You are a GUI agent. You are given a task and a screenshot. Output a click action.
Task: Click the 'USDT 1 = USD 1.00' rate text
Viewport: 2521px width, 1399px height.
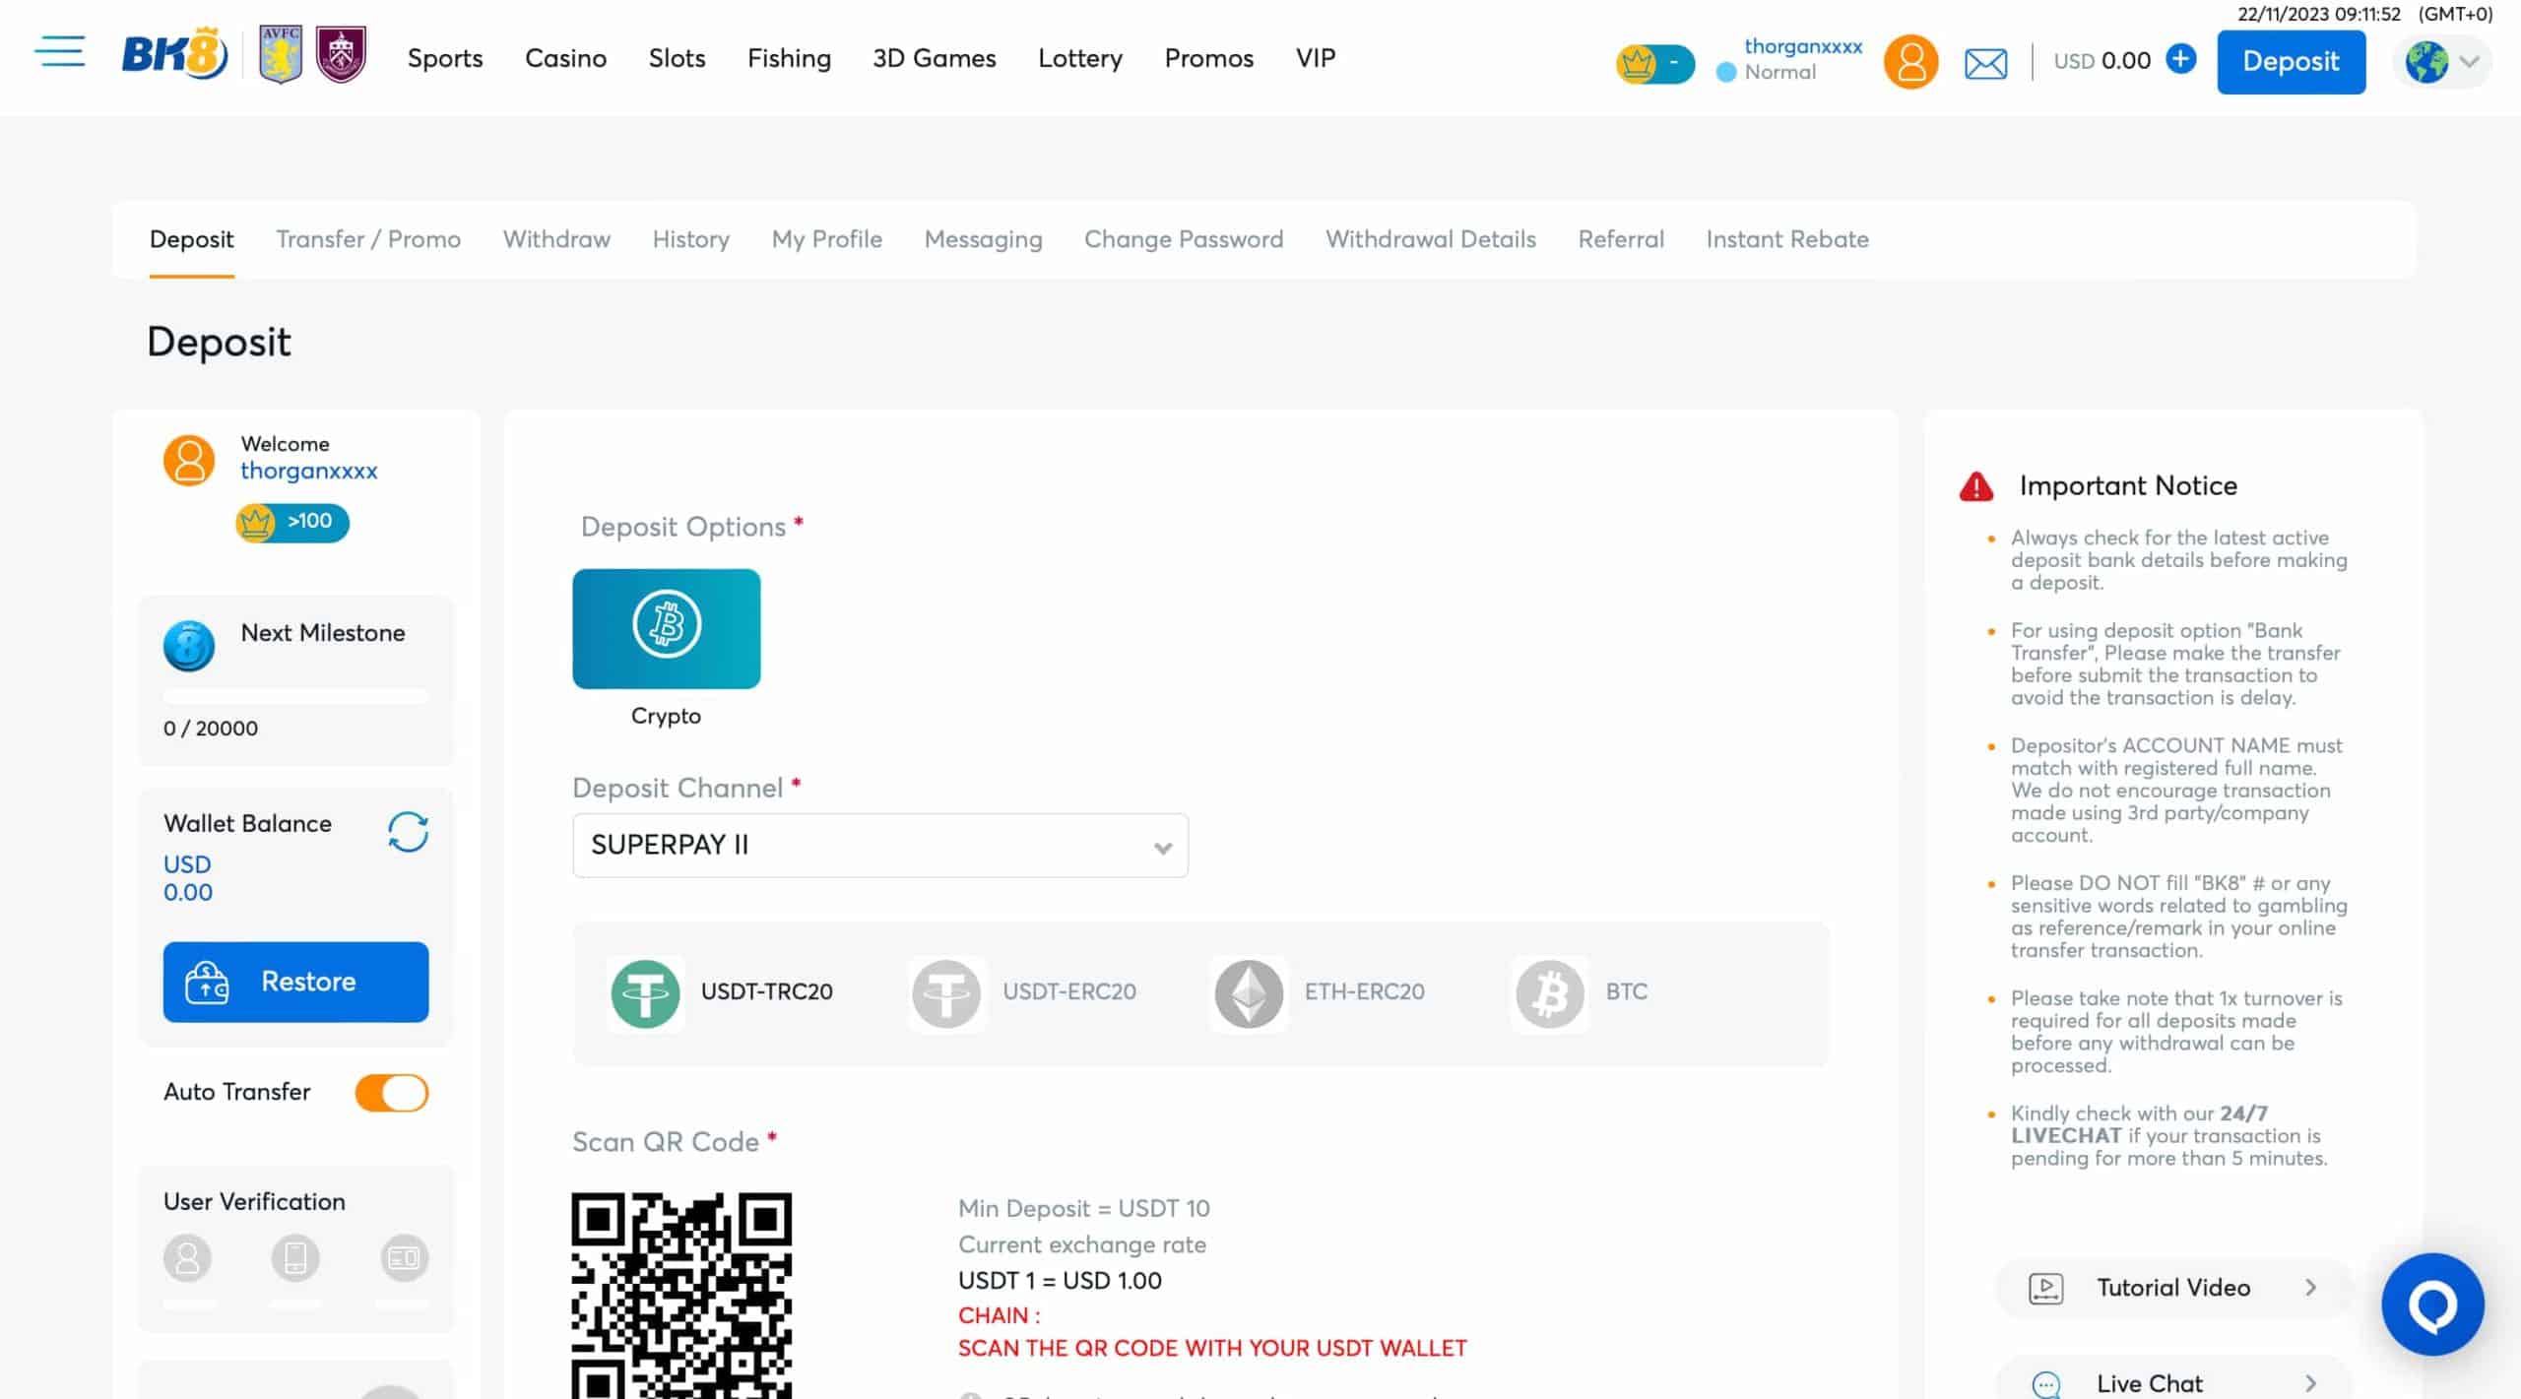point(1060,1281)
